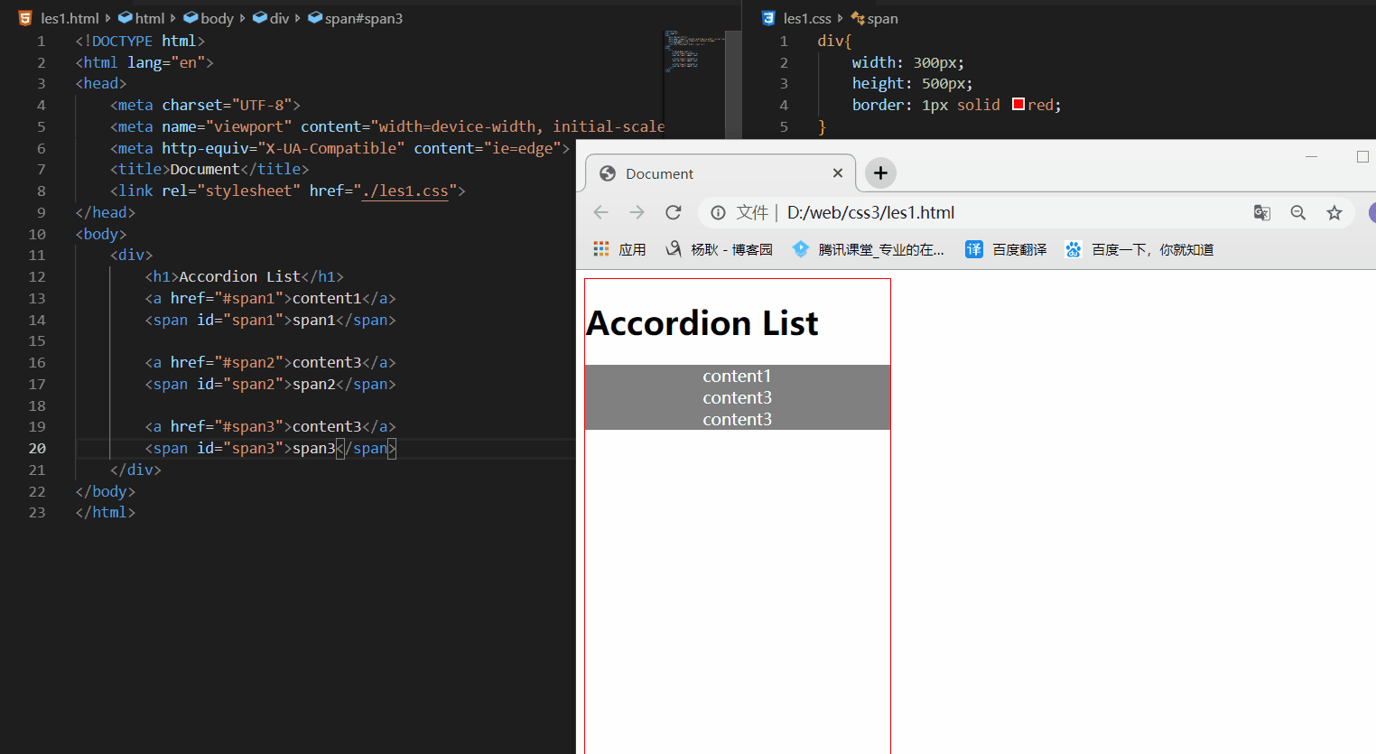Click the browser forward arrow

(637, 212)
